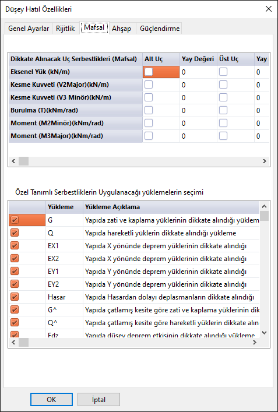The height and width of the screenshot is (412, 278).
Task: Click Yay Değeri field for Moment M2Minör
Action: [x=198, y=123]
